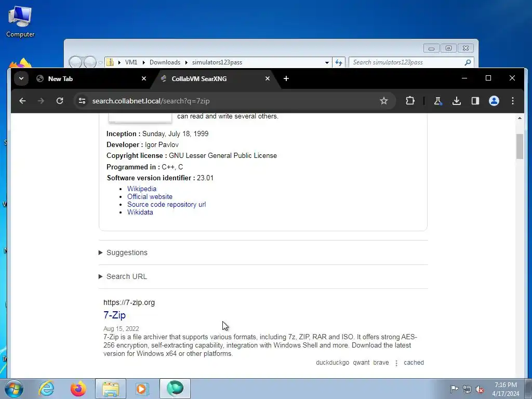This screenshot has height=399, width=532.
Task: Open Source code repository url link
Action: click(x=167, y=204)
